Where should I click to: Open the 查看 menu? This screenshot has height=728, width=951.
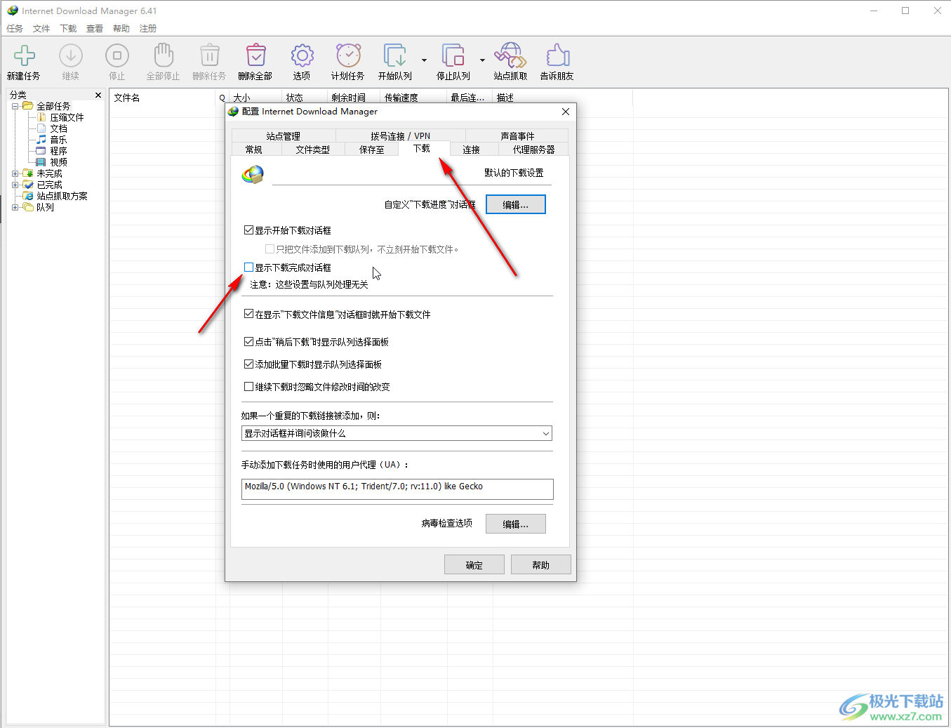[x=95, y=29]
